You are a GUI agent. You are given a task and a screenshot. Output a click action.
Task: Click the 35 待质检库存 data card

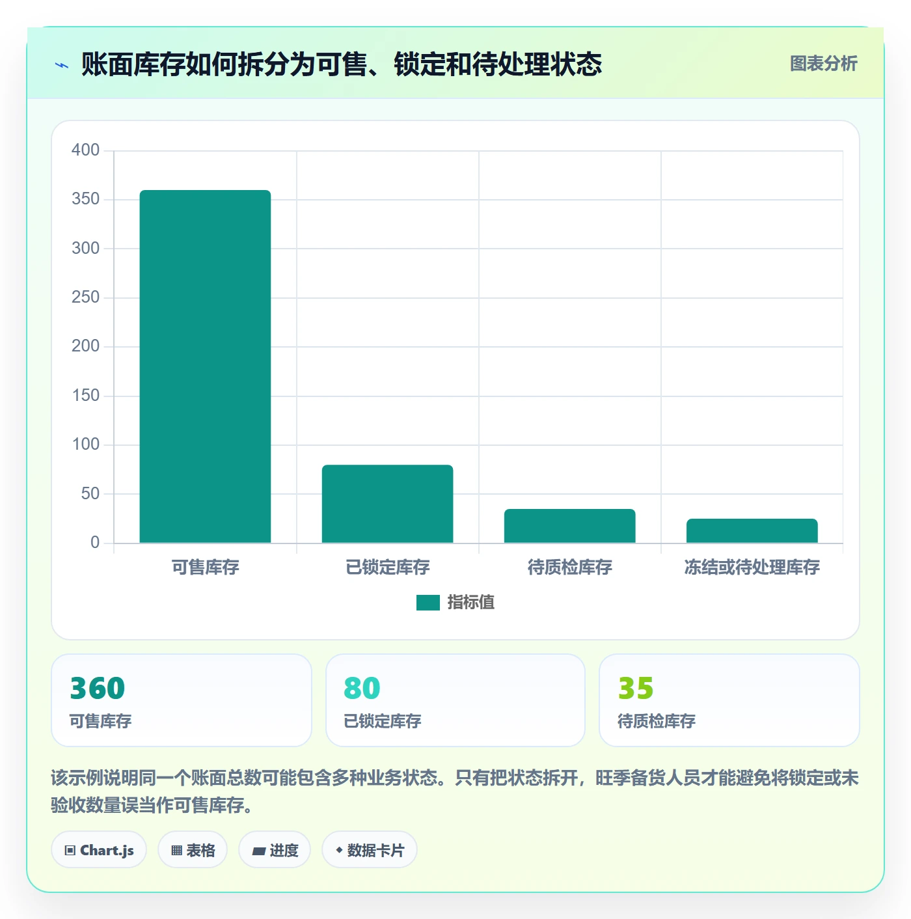click(729, 700)
